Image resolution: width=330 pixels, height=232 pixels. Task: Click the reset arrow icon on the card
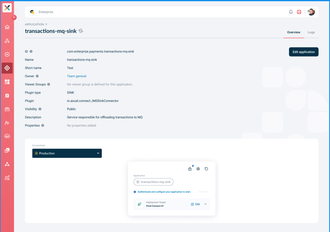point(206,168)
